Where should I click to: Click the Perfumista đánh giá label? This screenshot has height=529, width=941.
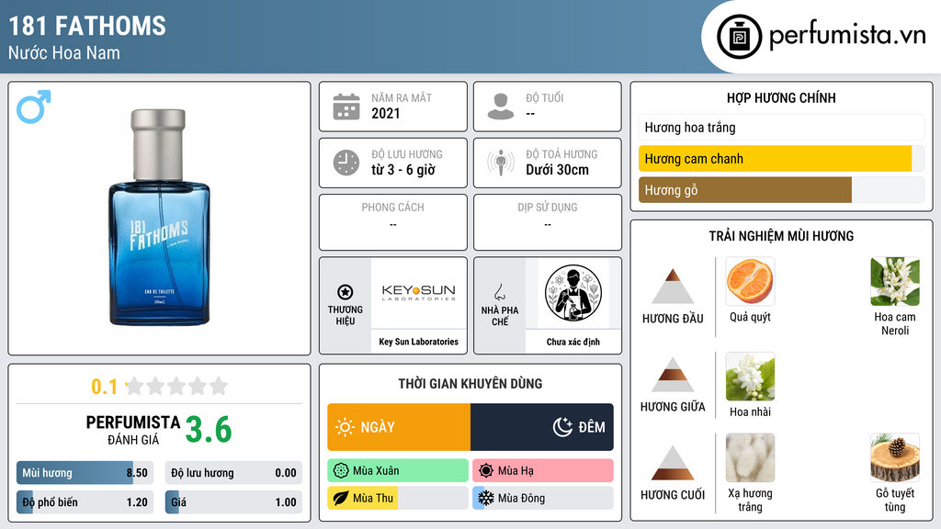133,431
